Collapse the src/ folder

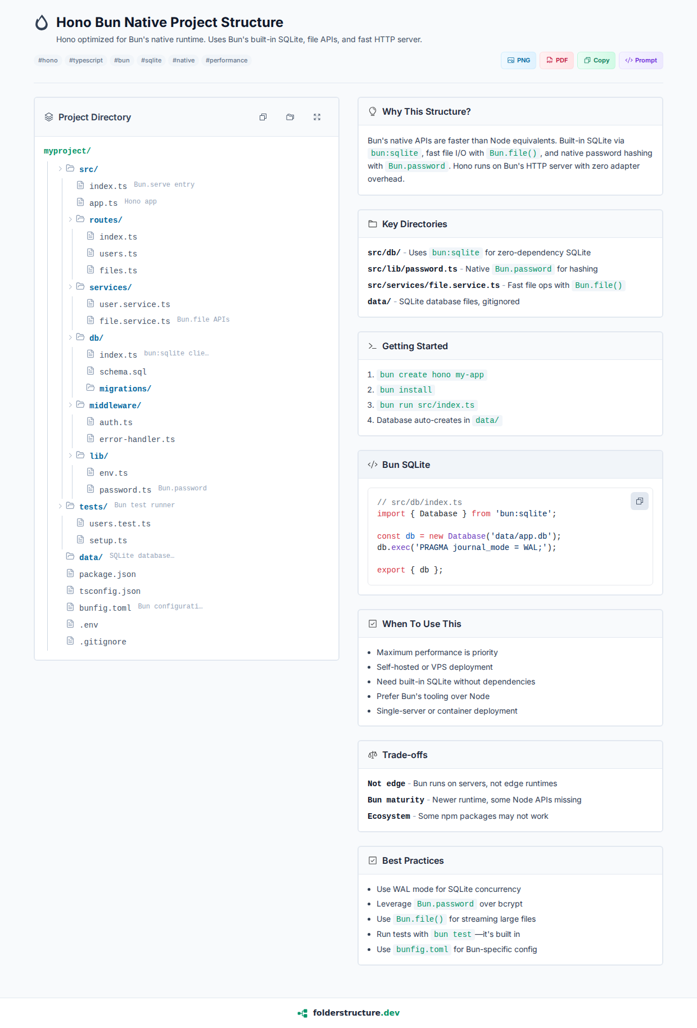coord(61,169)
